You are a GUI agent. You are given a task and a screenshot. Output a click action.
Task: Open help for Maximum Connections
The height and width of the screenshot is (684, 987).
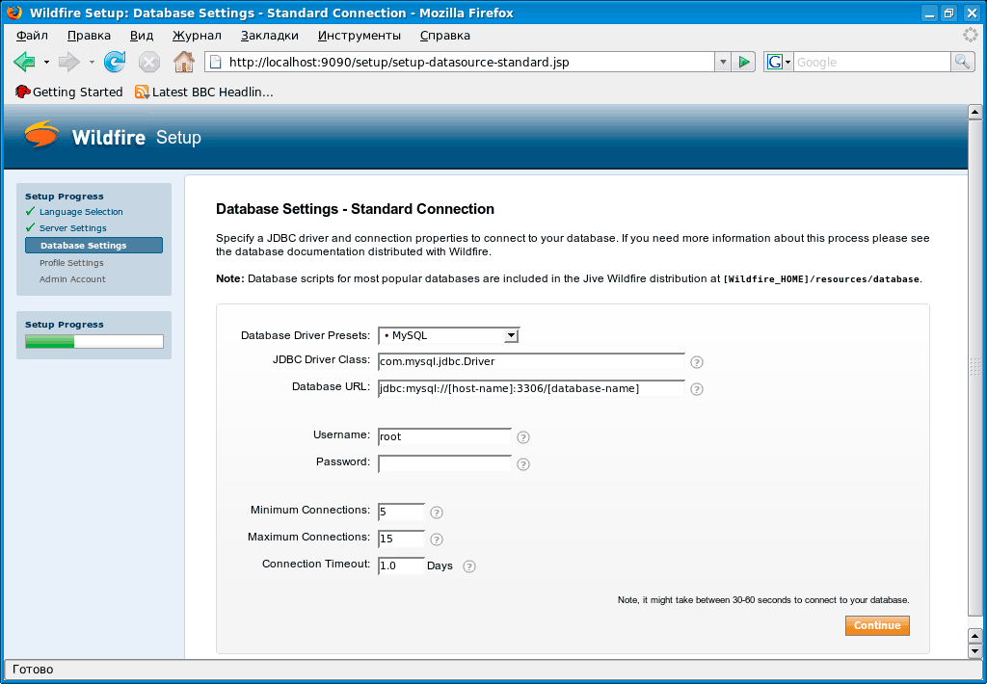click(x=437, y=539)
